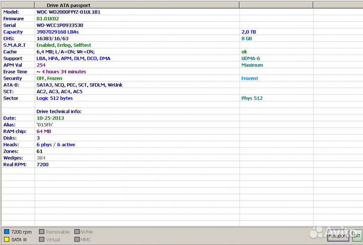Viewport: 363px width, 245px height.
Task: Select model value WDC WD2000FYYZ-01UL1B1
Action: 69,12
